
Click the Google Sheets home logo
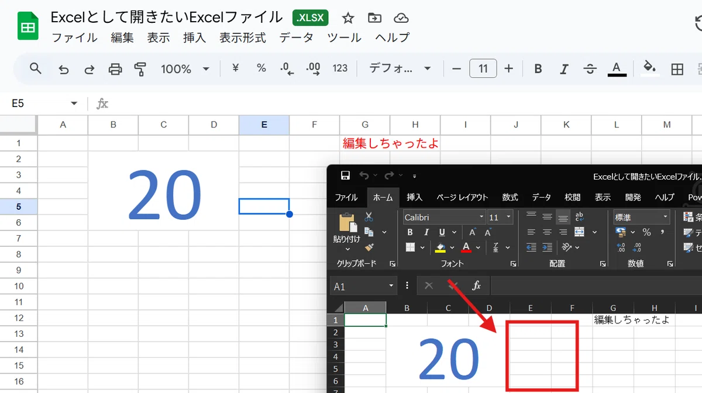27,27
